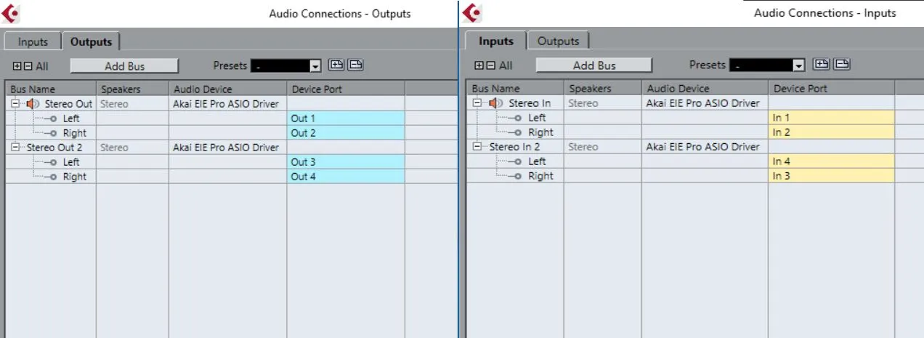Switch to the Inputs tab in the Outputs window
This screenshot has height=338, width=924.
coord(33,42)
